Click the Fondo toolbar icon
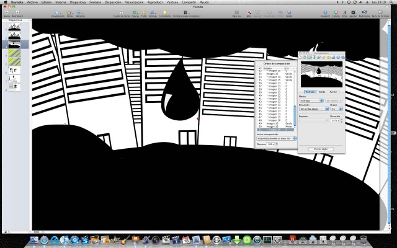Image resolution: width=397 pixels, height=248 pixels. (289, 12)
